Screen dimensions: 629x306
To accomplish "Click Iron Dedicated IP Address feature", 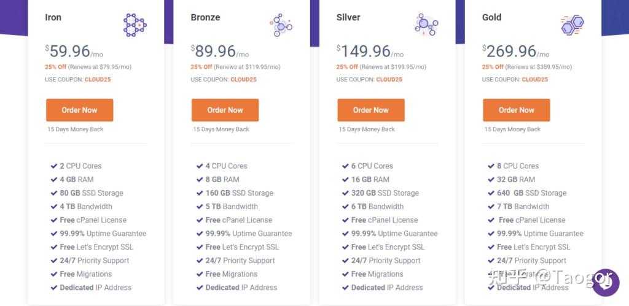I will 95,288.
